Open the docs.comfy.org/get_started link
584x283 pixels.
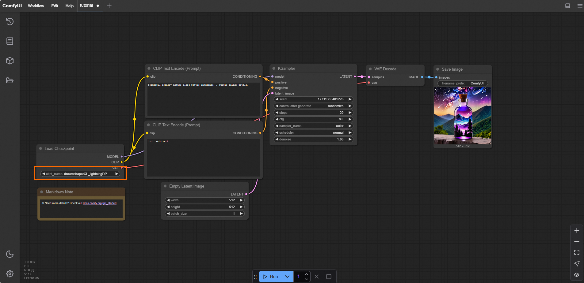[x=100, y=203]
